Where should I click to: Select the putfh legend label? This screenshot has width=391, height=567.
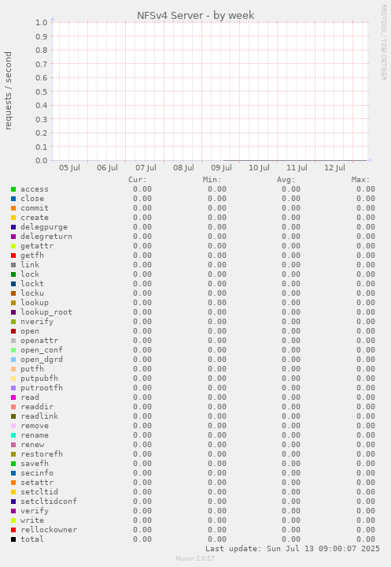(x=32, y=369)
